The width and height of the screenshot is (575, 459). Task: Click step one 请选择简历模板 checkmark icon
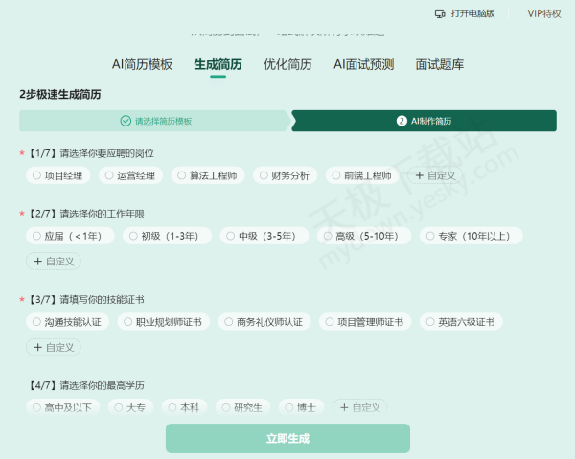click(x=126, y=121)
